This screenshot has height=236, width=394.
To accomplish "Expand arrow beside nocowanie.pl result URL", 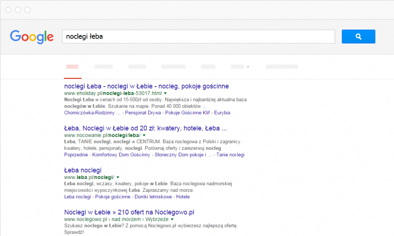I will (144, 135).
